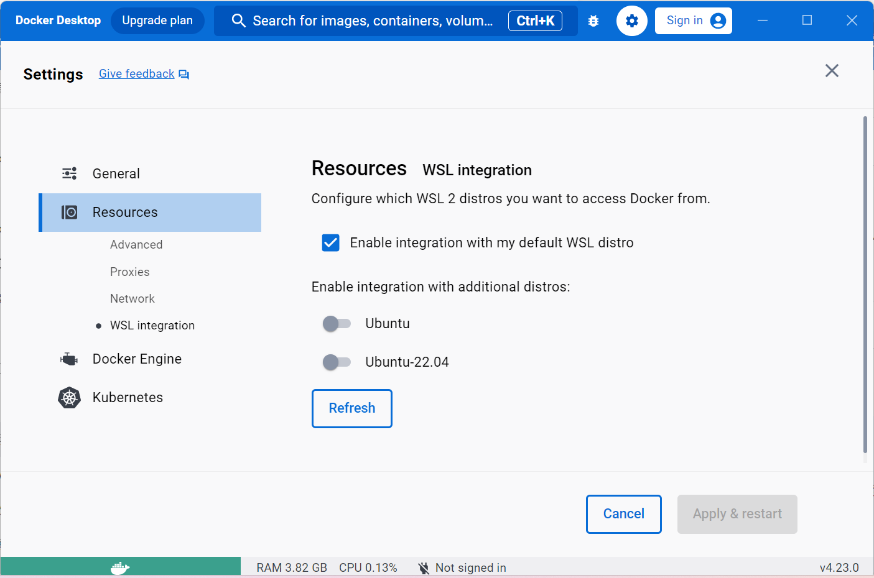Close the Settings panel with X
The image size is (874, 578).
[832, 70]
